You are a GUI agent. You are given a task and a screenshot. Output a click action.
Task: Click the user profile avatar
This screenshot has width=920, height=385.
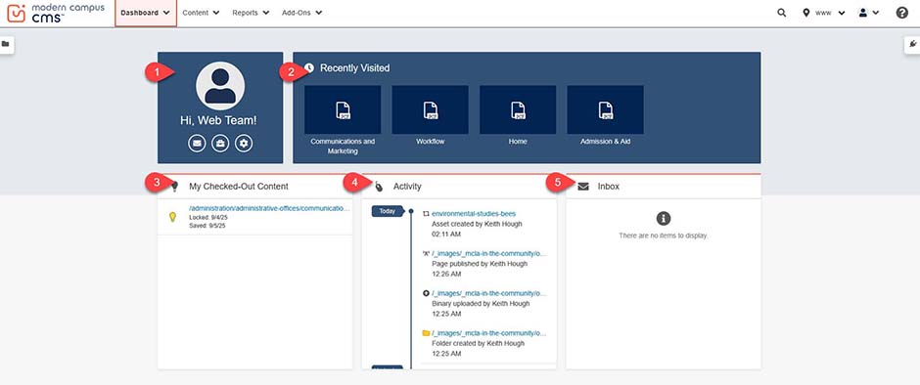[220, 86]
